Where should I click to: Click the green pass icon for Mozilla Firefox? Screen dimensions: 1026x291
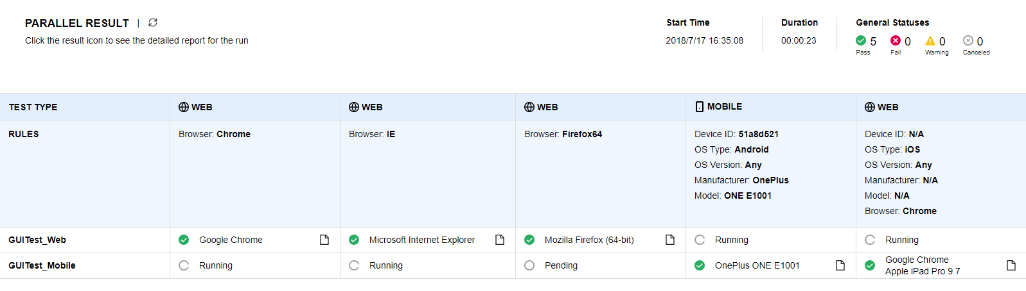529,240
